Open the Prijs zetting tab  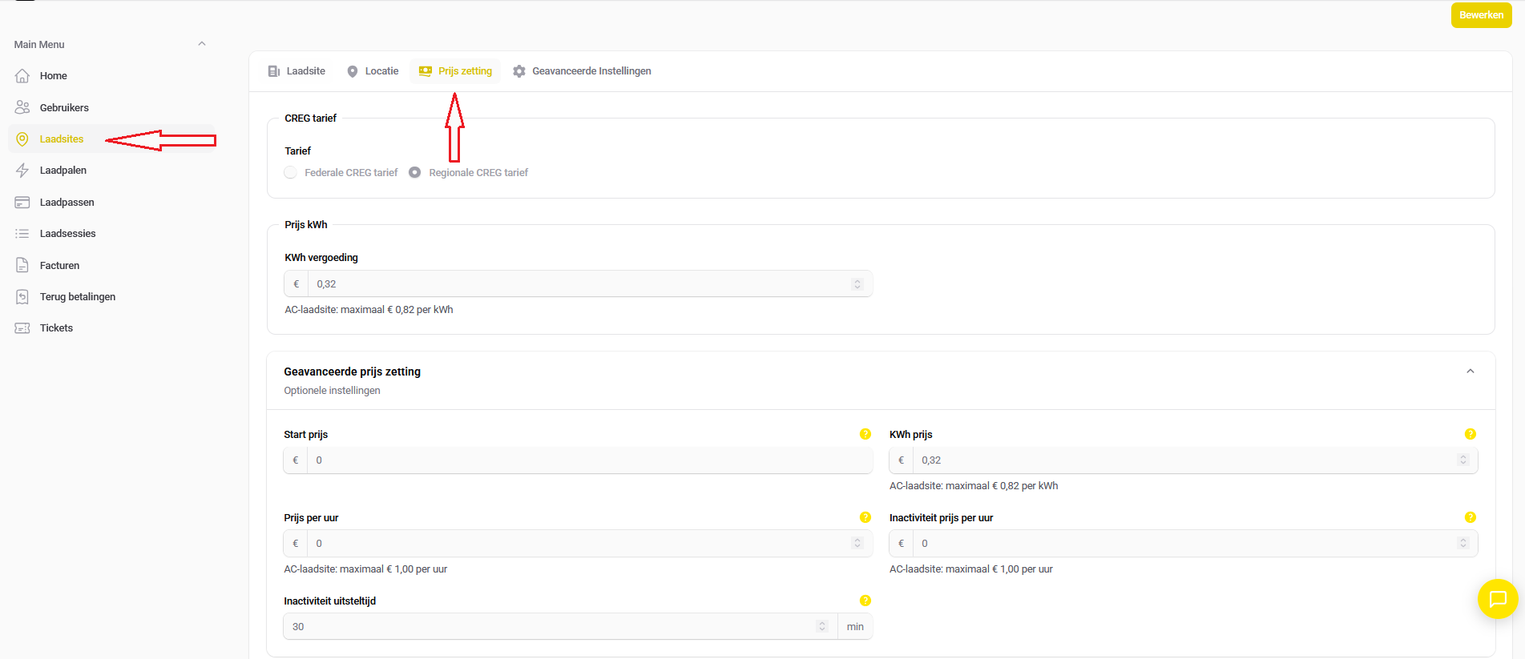(x=455, y=71)
